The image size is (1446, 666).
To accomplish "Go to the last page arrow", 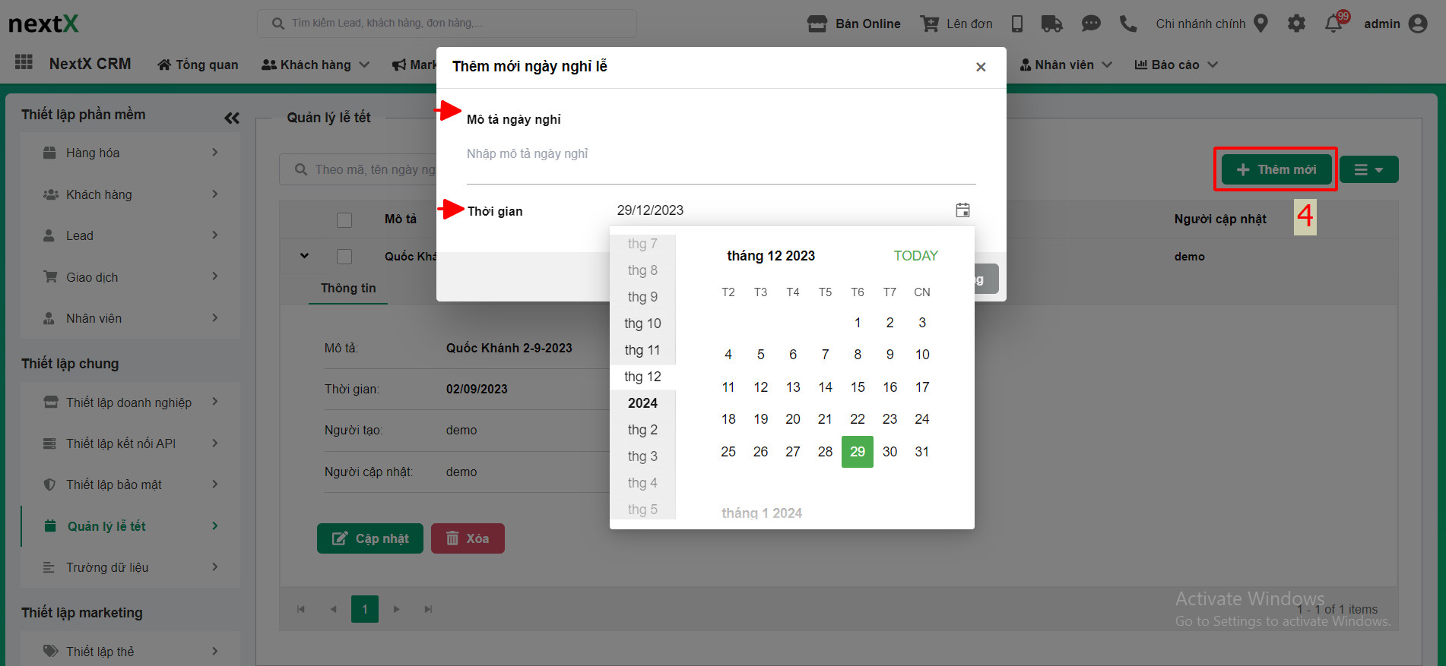I will [428, 609].
